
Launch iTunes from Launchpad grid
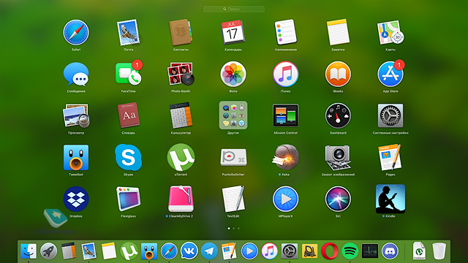click(285, 75)
